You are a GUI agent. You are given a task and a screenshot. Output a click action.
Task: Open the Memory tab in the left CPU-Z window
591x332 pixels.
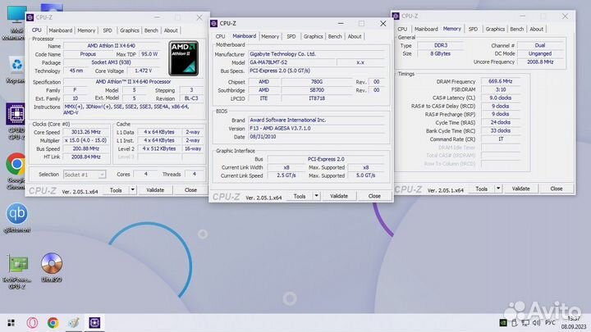[86, 30]
